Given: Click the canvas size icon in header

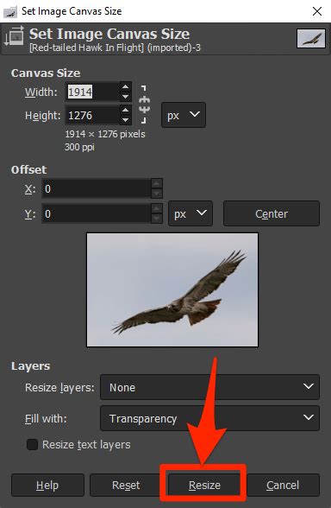Looking at the screenshot, I should [14, 35].
